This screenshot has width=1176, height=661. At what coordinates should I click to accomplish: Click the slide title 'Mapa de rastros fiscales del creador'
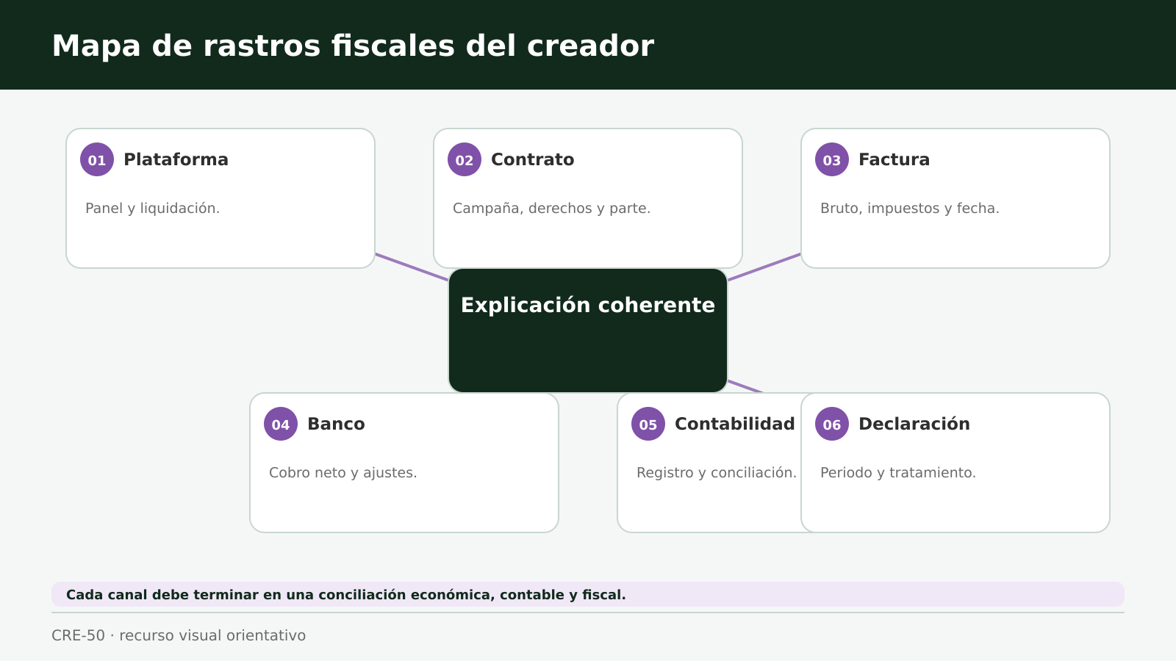[353, 46]
